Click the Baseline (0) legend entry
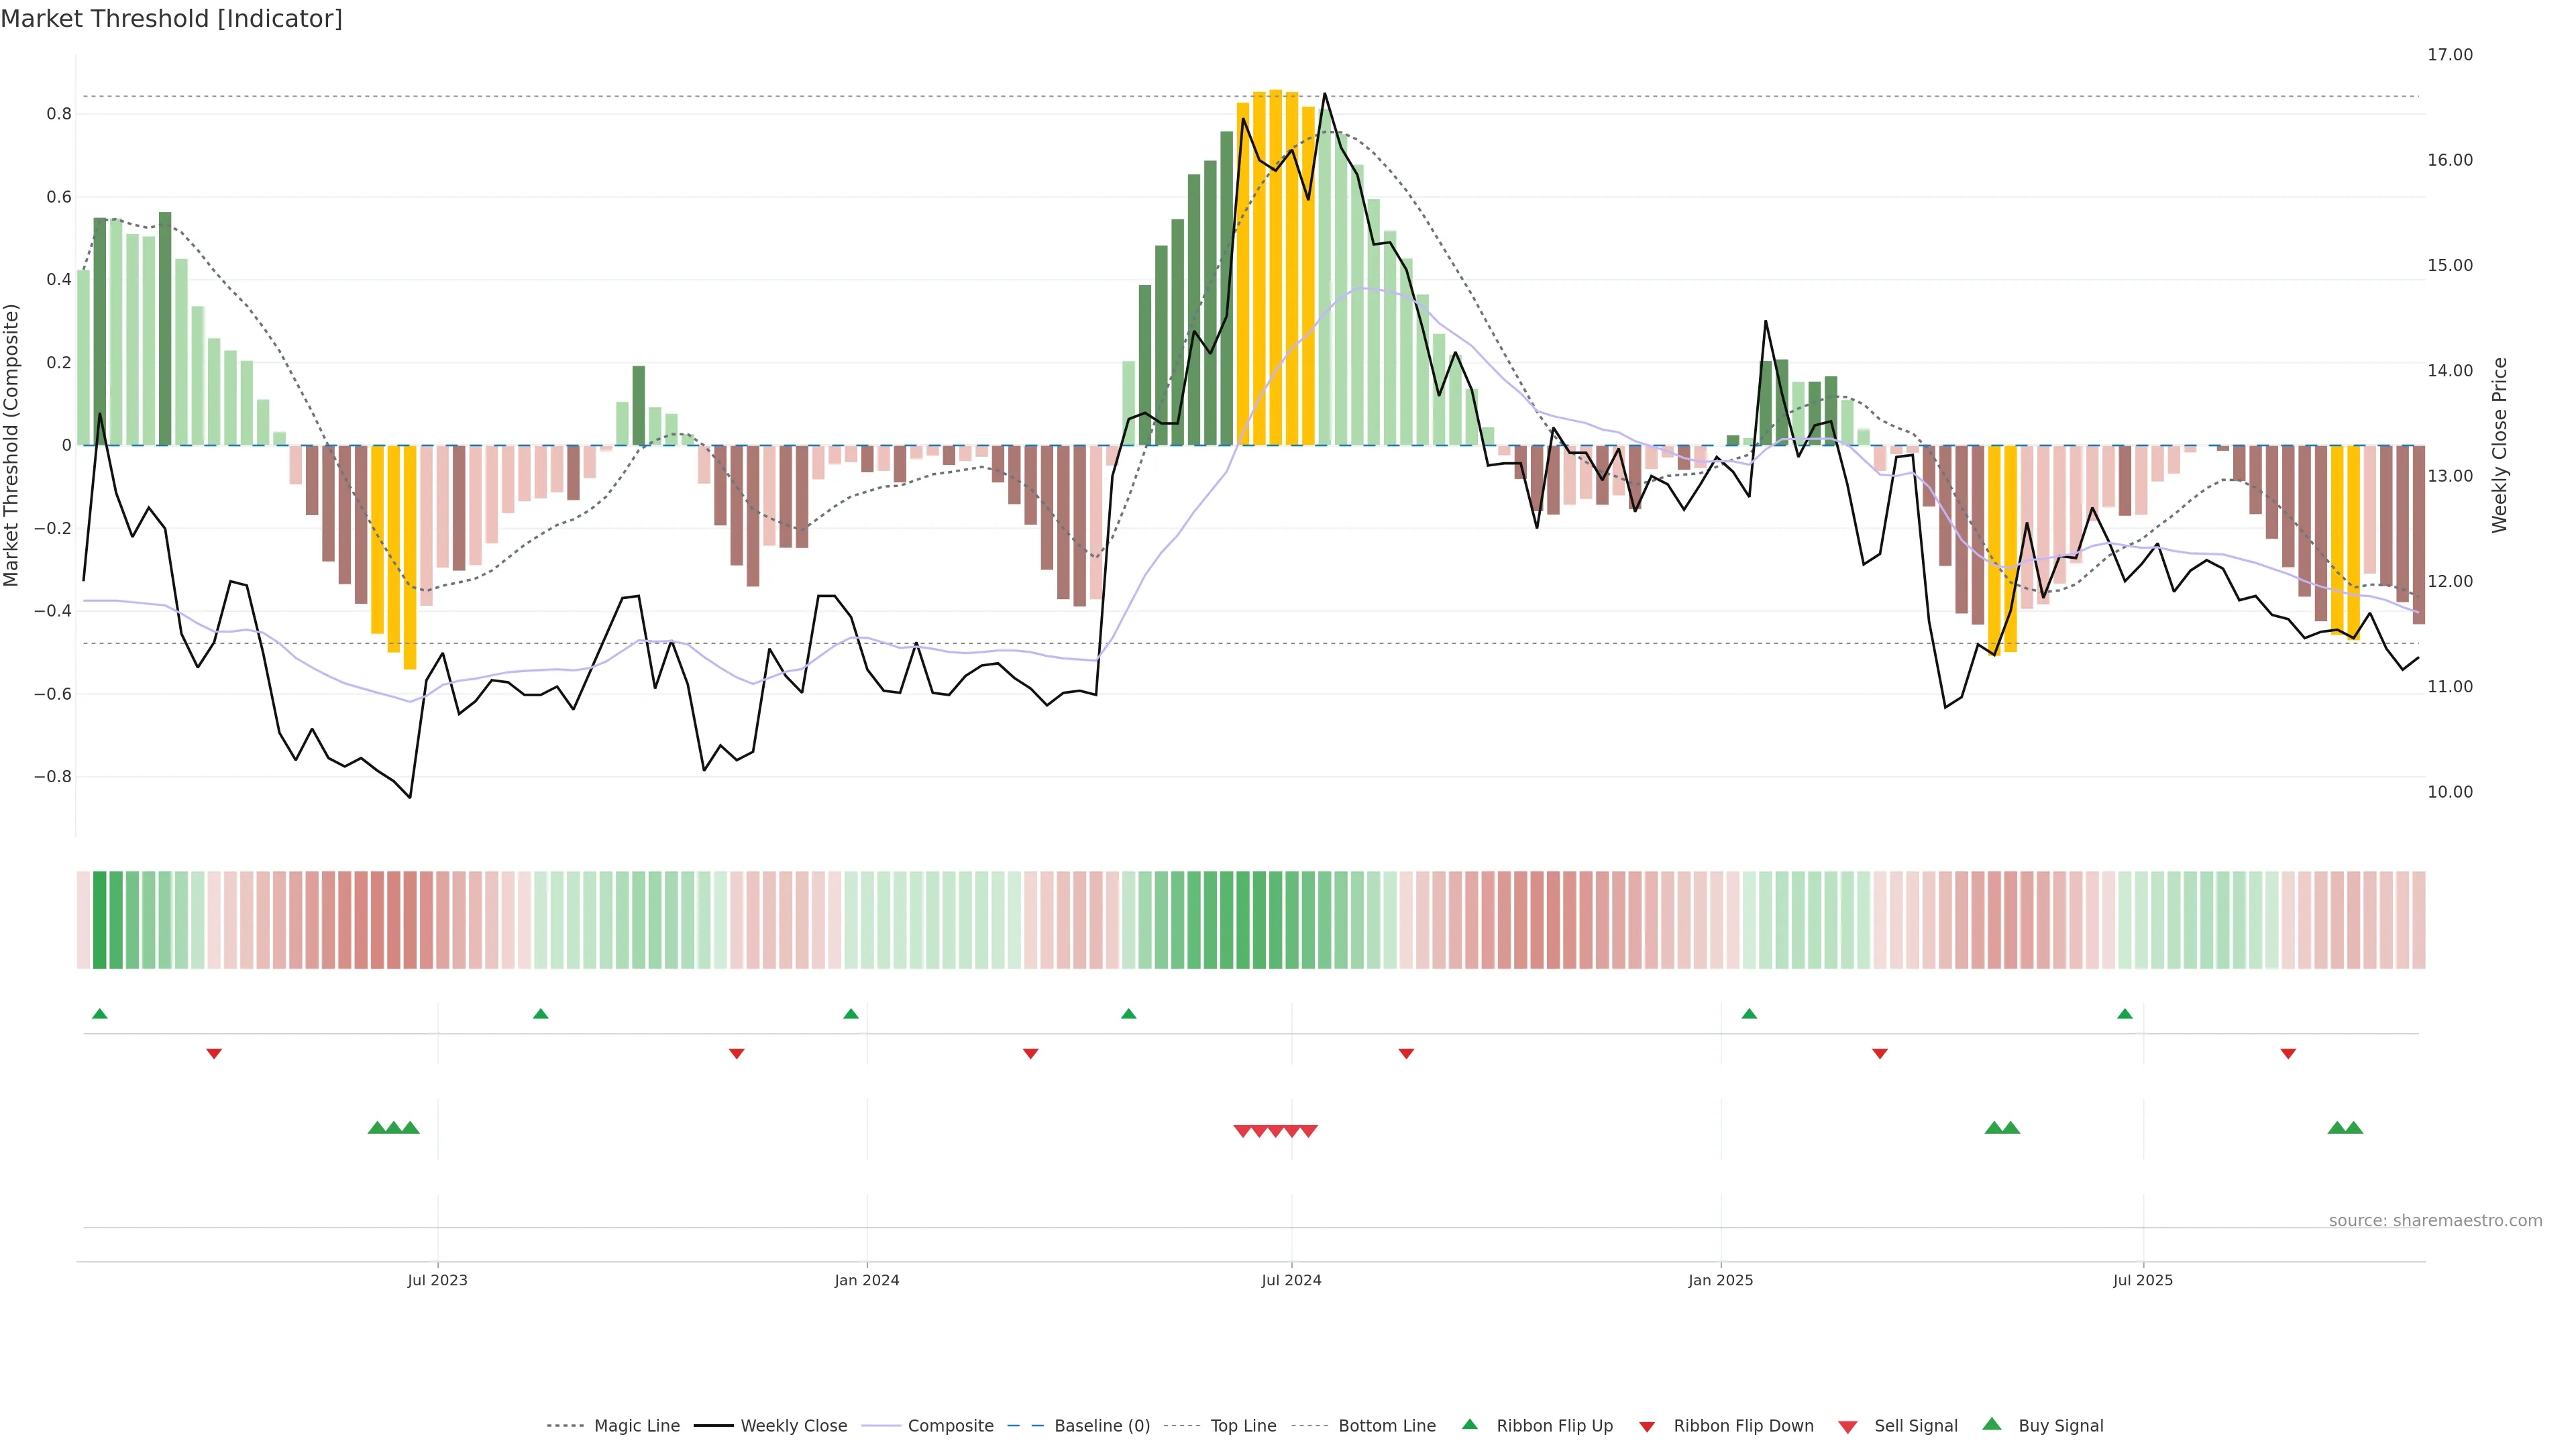This screenshot has width=2576, height=1449. 1101,1426
